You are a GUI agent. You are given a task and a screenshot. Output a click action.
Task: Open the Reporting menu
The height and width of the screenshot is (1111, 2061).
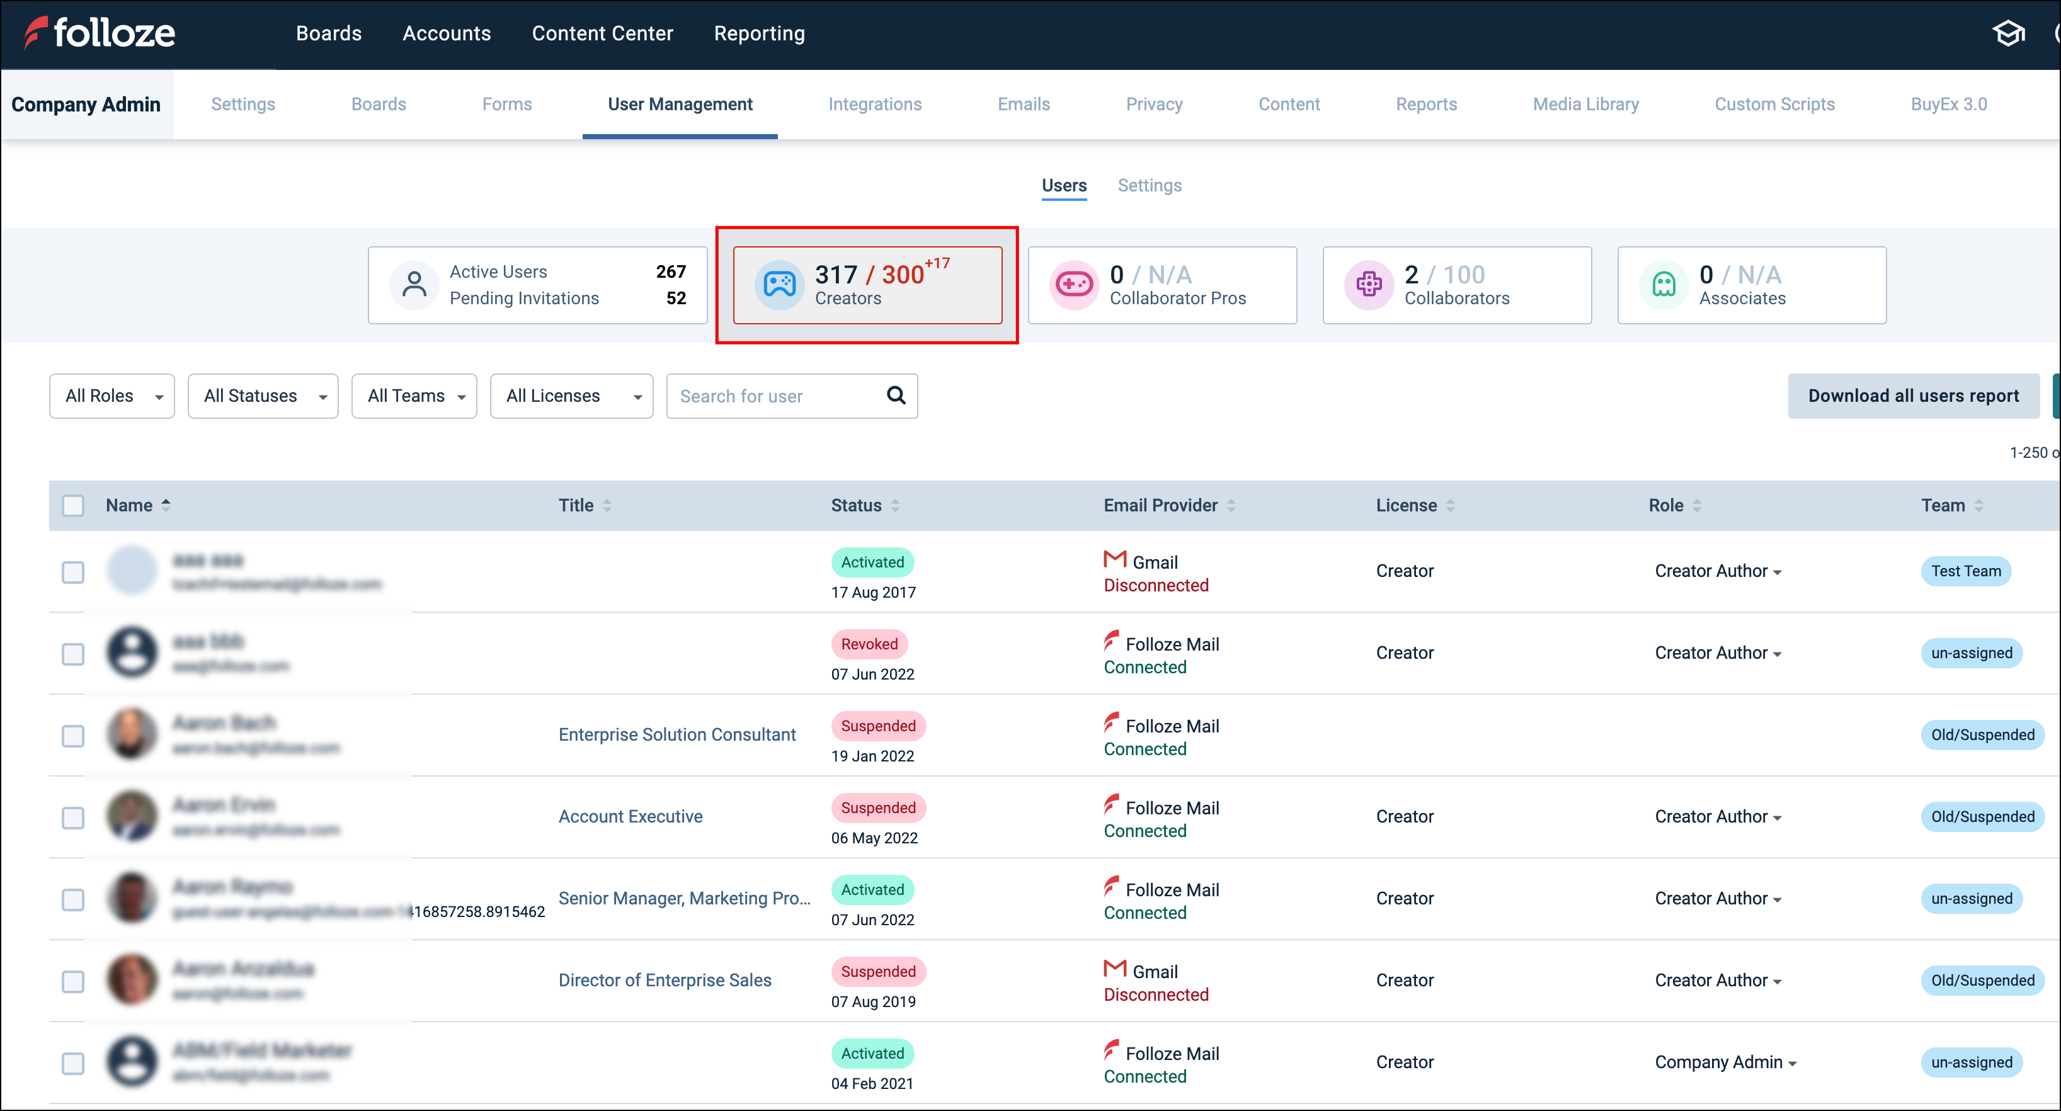[759, 33]
